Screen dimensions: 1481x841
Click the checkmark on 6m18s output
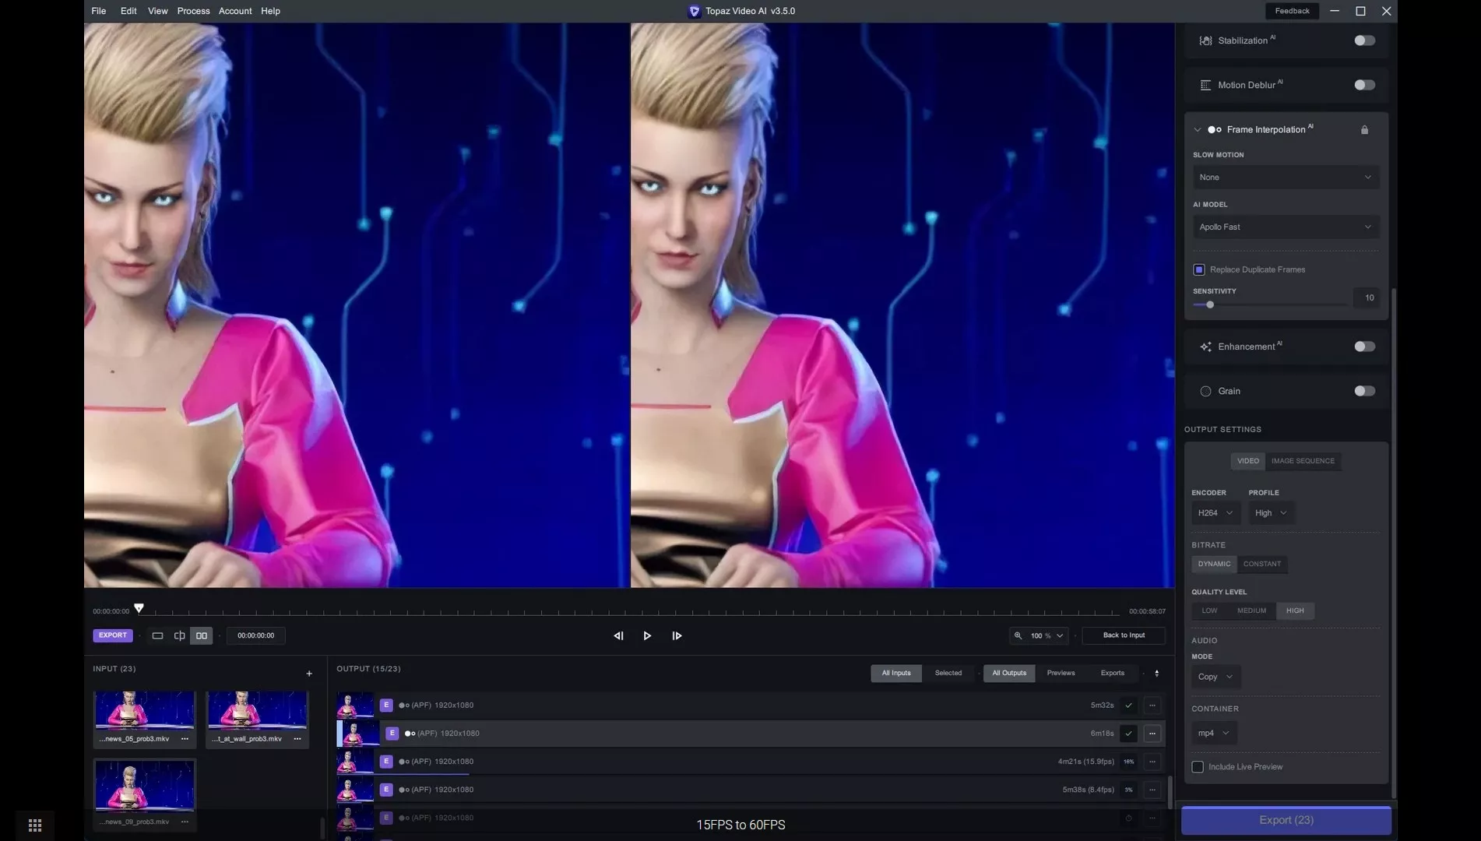click(x=1128, y=734)
